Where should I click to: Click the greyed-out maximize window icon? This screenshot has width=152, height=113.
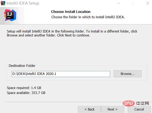(133, 3)
